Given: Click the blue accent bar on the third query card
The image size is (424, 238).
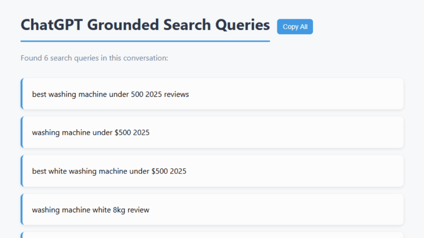Looking at the screenshot, I should (22, 171).
